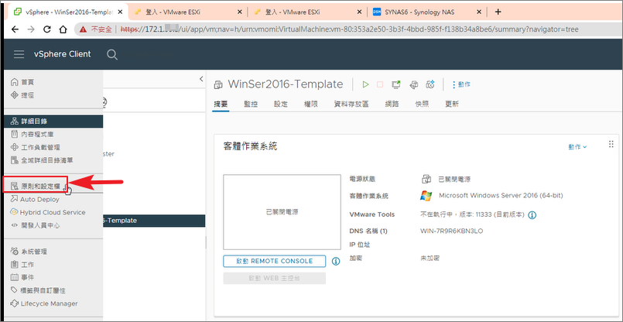Open edit settings toolbar icon for VM

[413, 84]
